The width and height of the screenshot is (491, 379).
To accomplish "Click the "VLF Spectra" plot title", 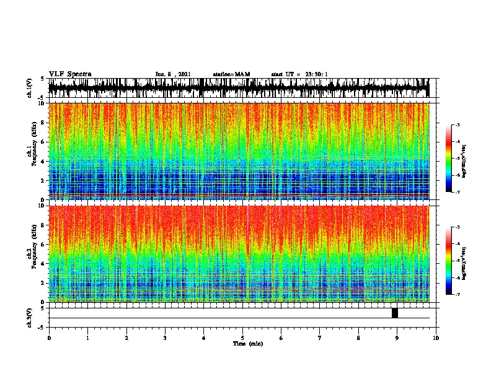I will click(70, 74).
